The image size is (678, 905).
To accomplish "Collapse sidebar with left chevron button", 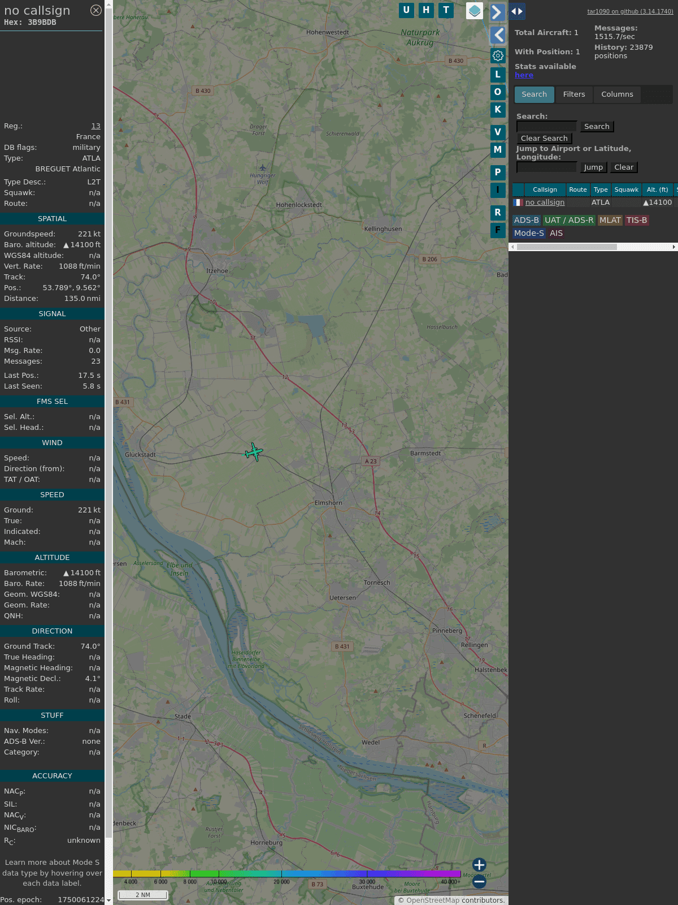I will [x=498, y=35].
